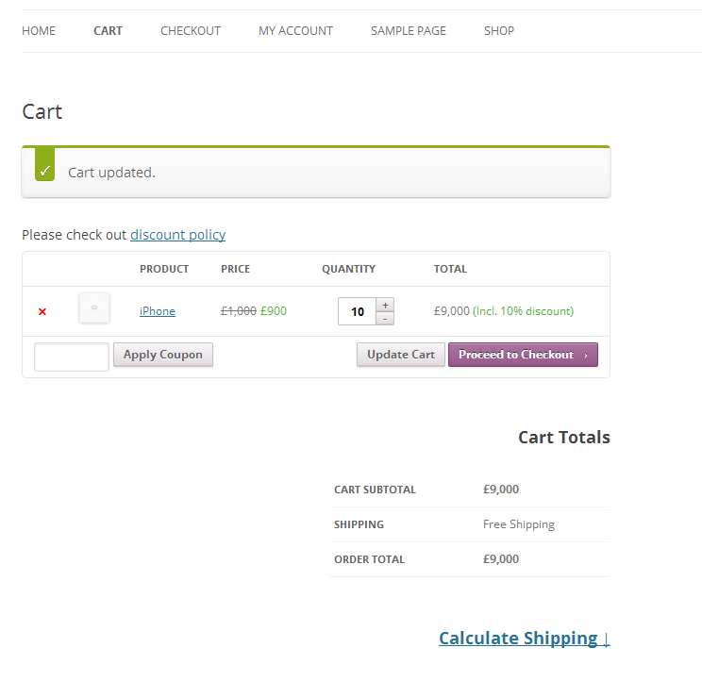The height and width of the screenshot is (681, 702).
Task: Click the Apply Coupon button
Action: (163, 355)
